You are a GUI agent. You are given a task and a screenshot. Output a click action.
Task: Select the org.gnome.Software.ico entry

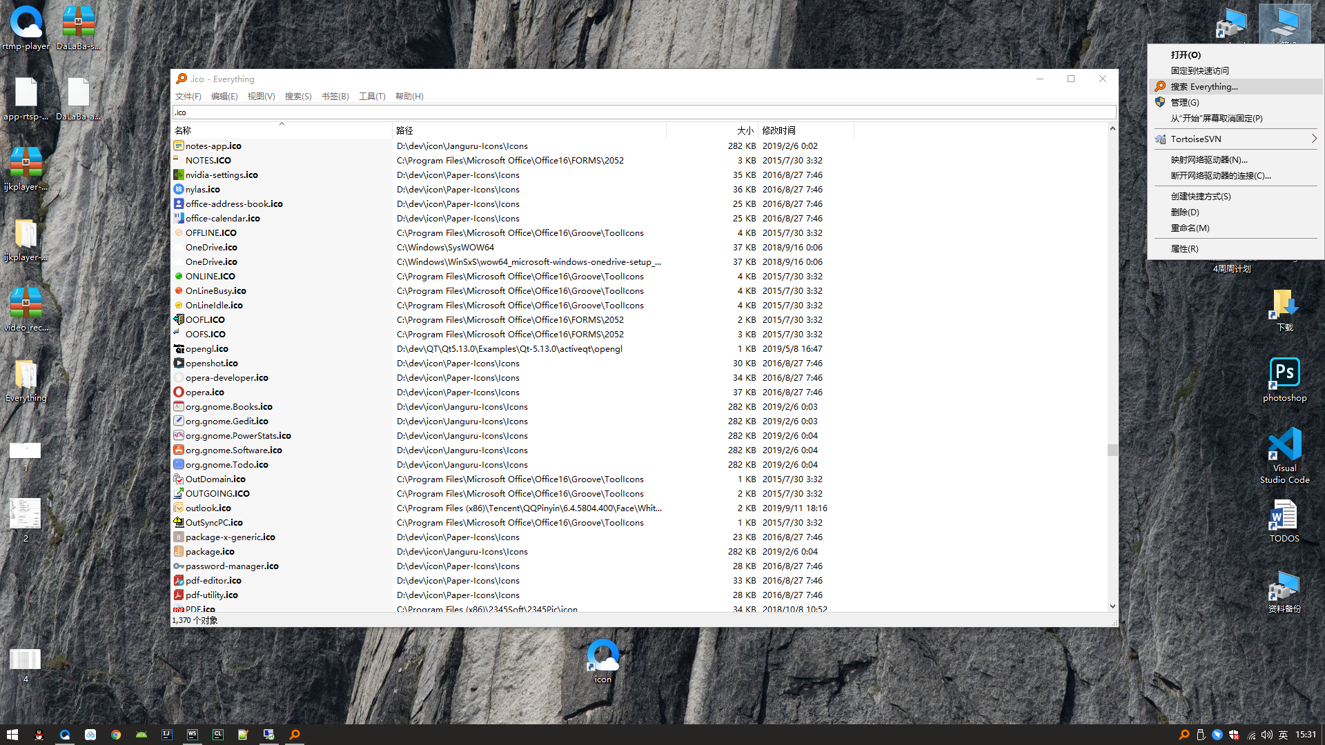[233, 450]
